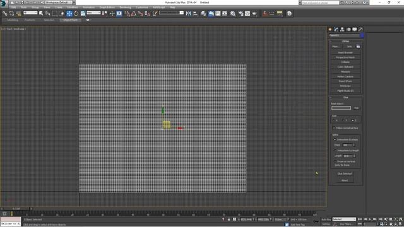The image size is (404, 227).
Task: Select Interpolate by length option
Action: point(335,150)
